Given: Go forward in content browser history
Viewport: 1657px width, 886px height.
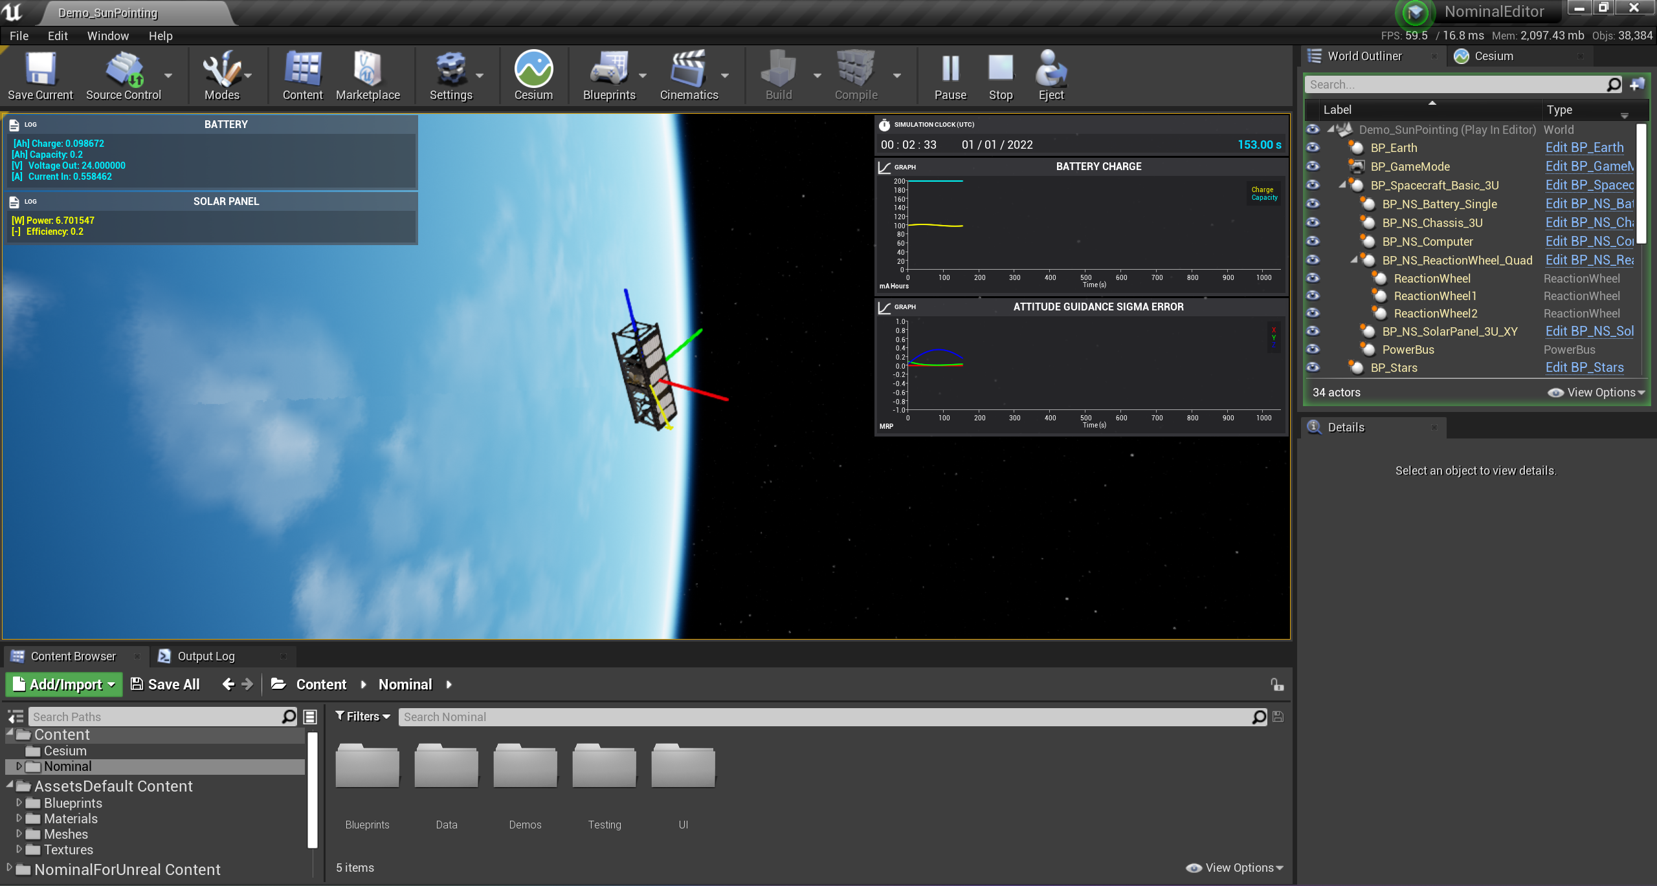Looking at the screenshot, I should (x=247, y=684).
